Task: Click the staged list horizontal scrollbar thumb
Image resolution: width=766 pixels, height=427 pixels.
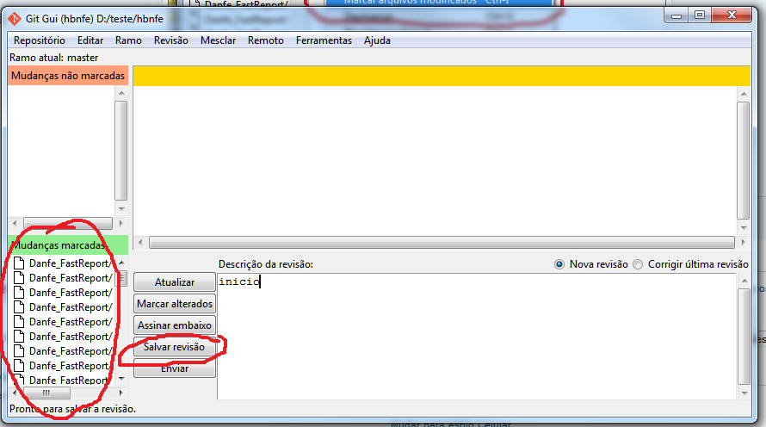Action: 46,393
